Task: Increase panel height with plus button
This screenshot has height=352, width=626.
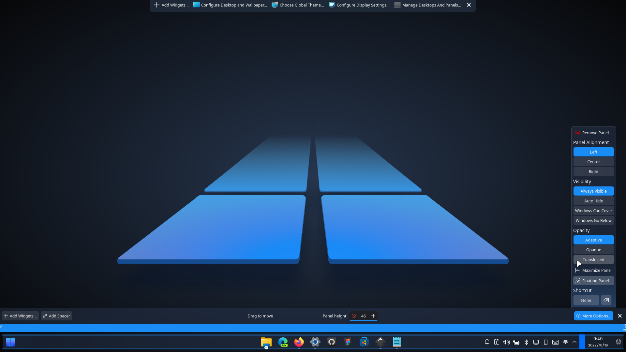Action: 373,316
